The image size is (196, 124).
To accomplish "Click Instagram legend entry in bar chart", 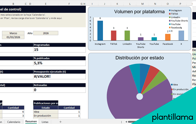I will (x=175, y=10).
